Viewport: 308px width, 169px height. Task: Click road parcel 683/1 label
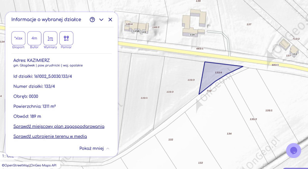[199, 49]
